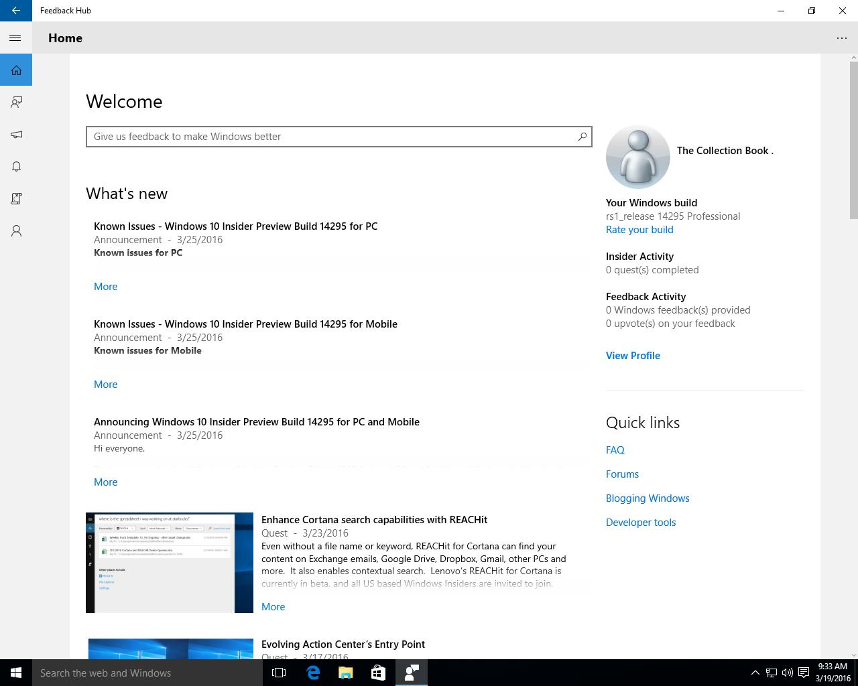
Task: Open the Quests icon in sidebar
Action: click(16, 199)
